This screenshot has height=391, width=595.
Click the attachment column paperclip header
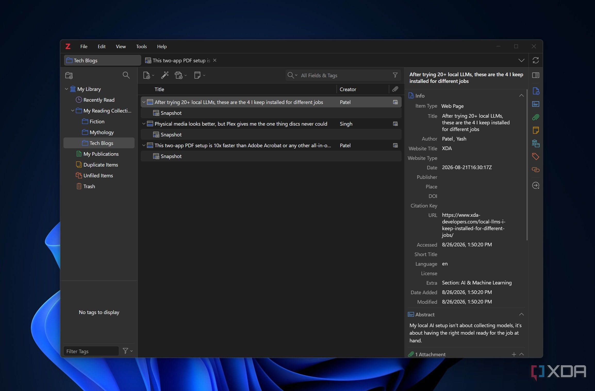click(395, 89)
